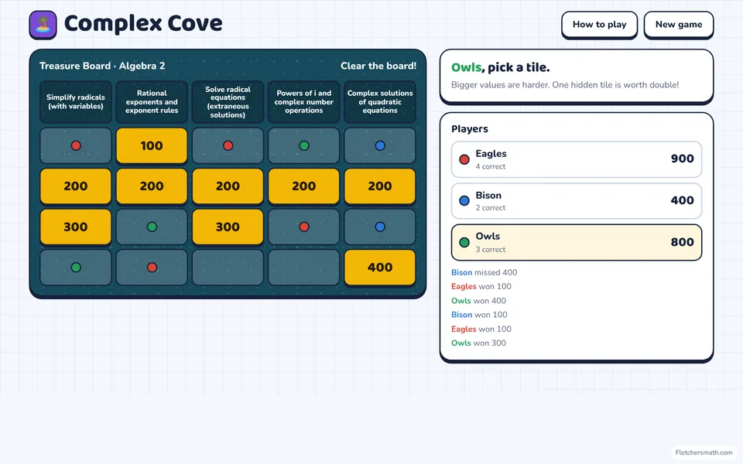
Task: Select the 200 tile under Powers of i
Action: pyautogui.click(x=303, y=186)
